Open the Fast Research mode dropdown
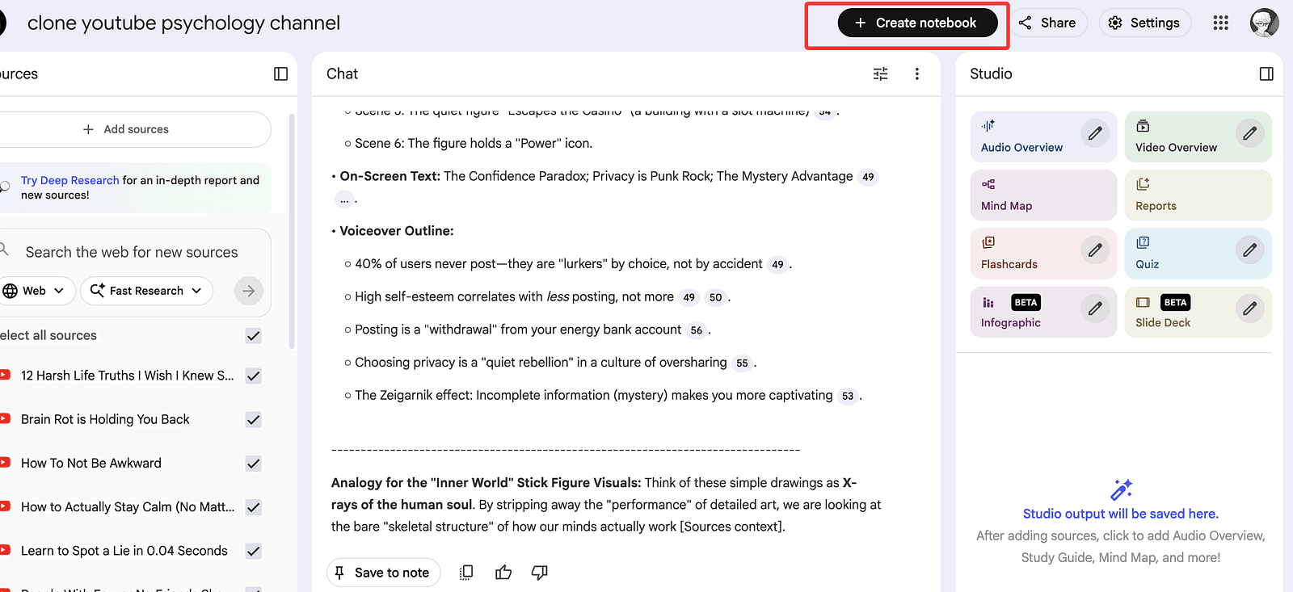 146,291
